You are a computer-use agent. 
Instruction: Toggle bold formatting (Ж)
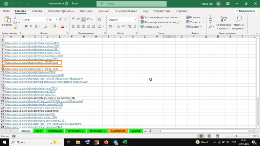pyautogui.click(x=26, y=26)
